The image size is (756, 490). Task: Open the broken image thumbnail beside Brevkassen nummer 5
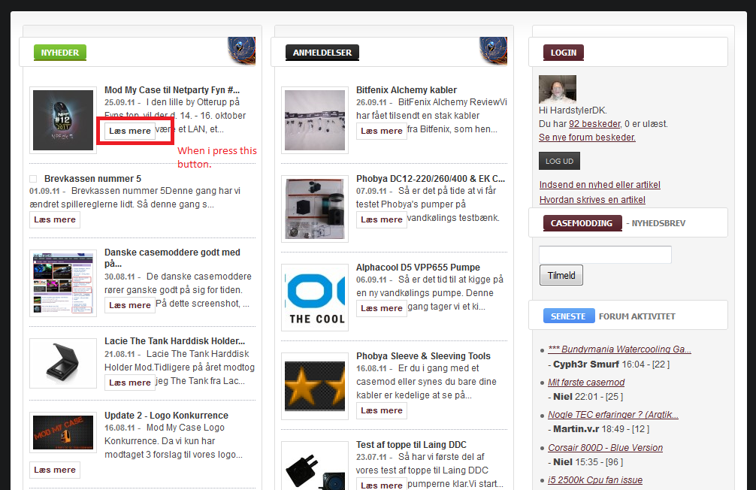(33, 178)
